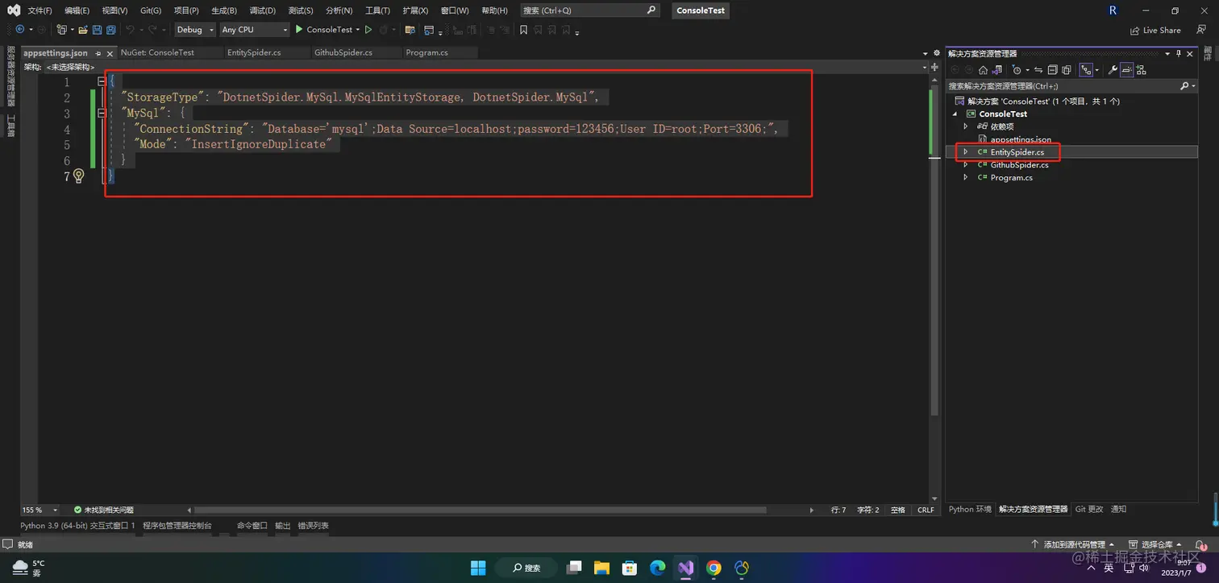Show all files icon in Solution Explorer
Image resolution: width=1219 pixels, height=583 pixels.
point(1066,70)
